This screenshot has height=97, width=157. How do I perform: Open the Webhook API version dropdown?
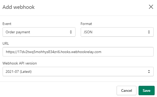[x=78, y=72]
